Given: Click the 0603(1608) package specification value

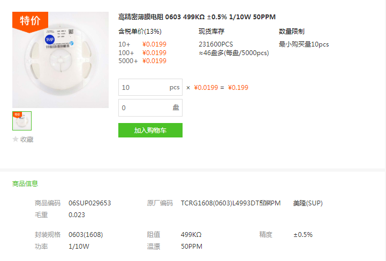Looking at the screenshot, I should coord(86,234).
